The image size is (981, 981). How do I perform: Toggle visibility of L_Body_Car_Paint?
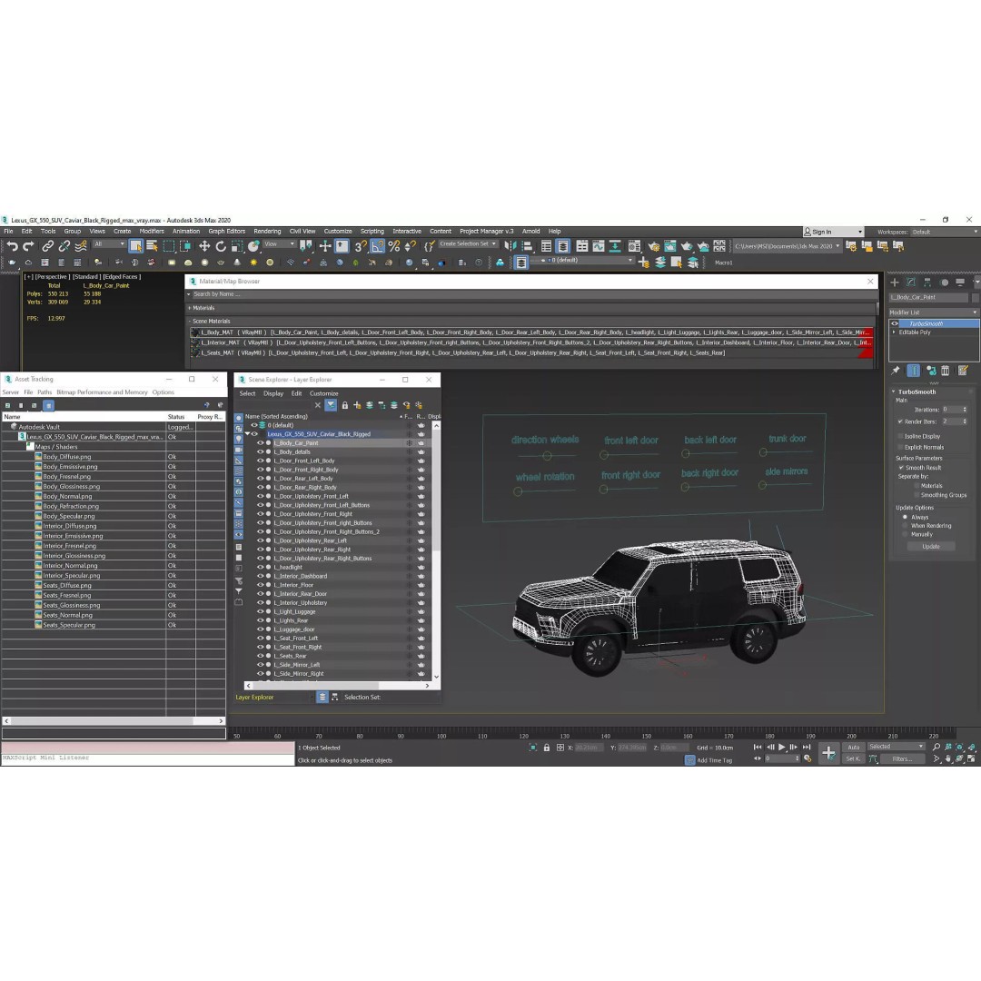[x=261, y=443]
